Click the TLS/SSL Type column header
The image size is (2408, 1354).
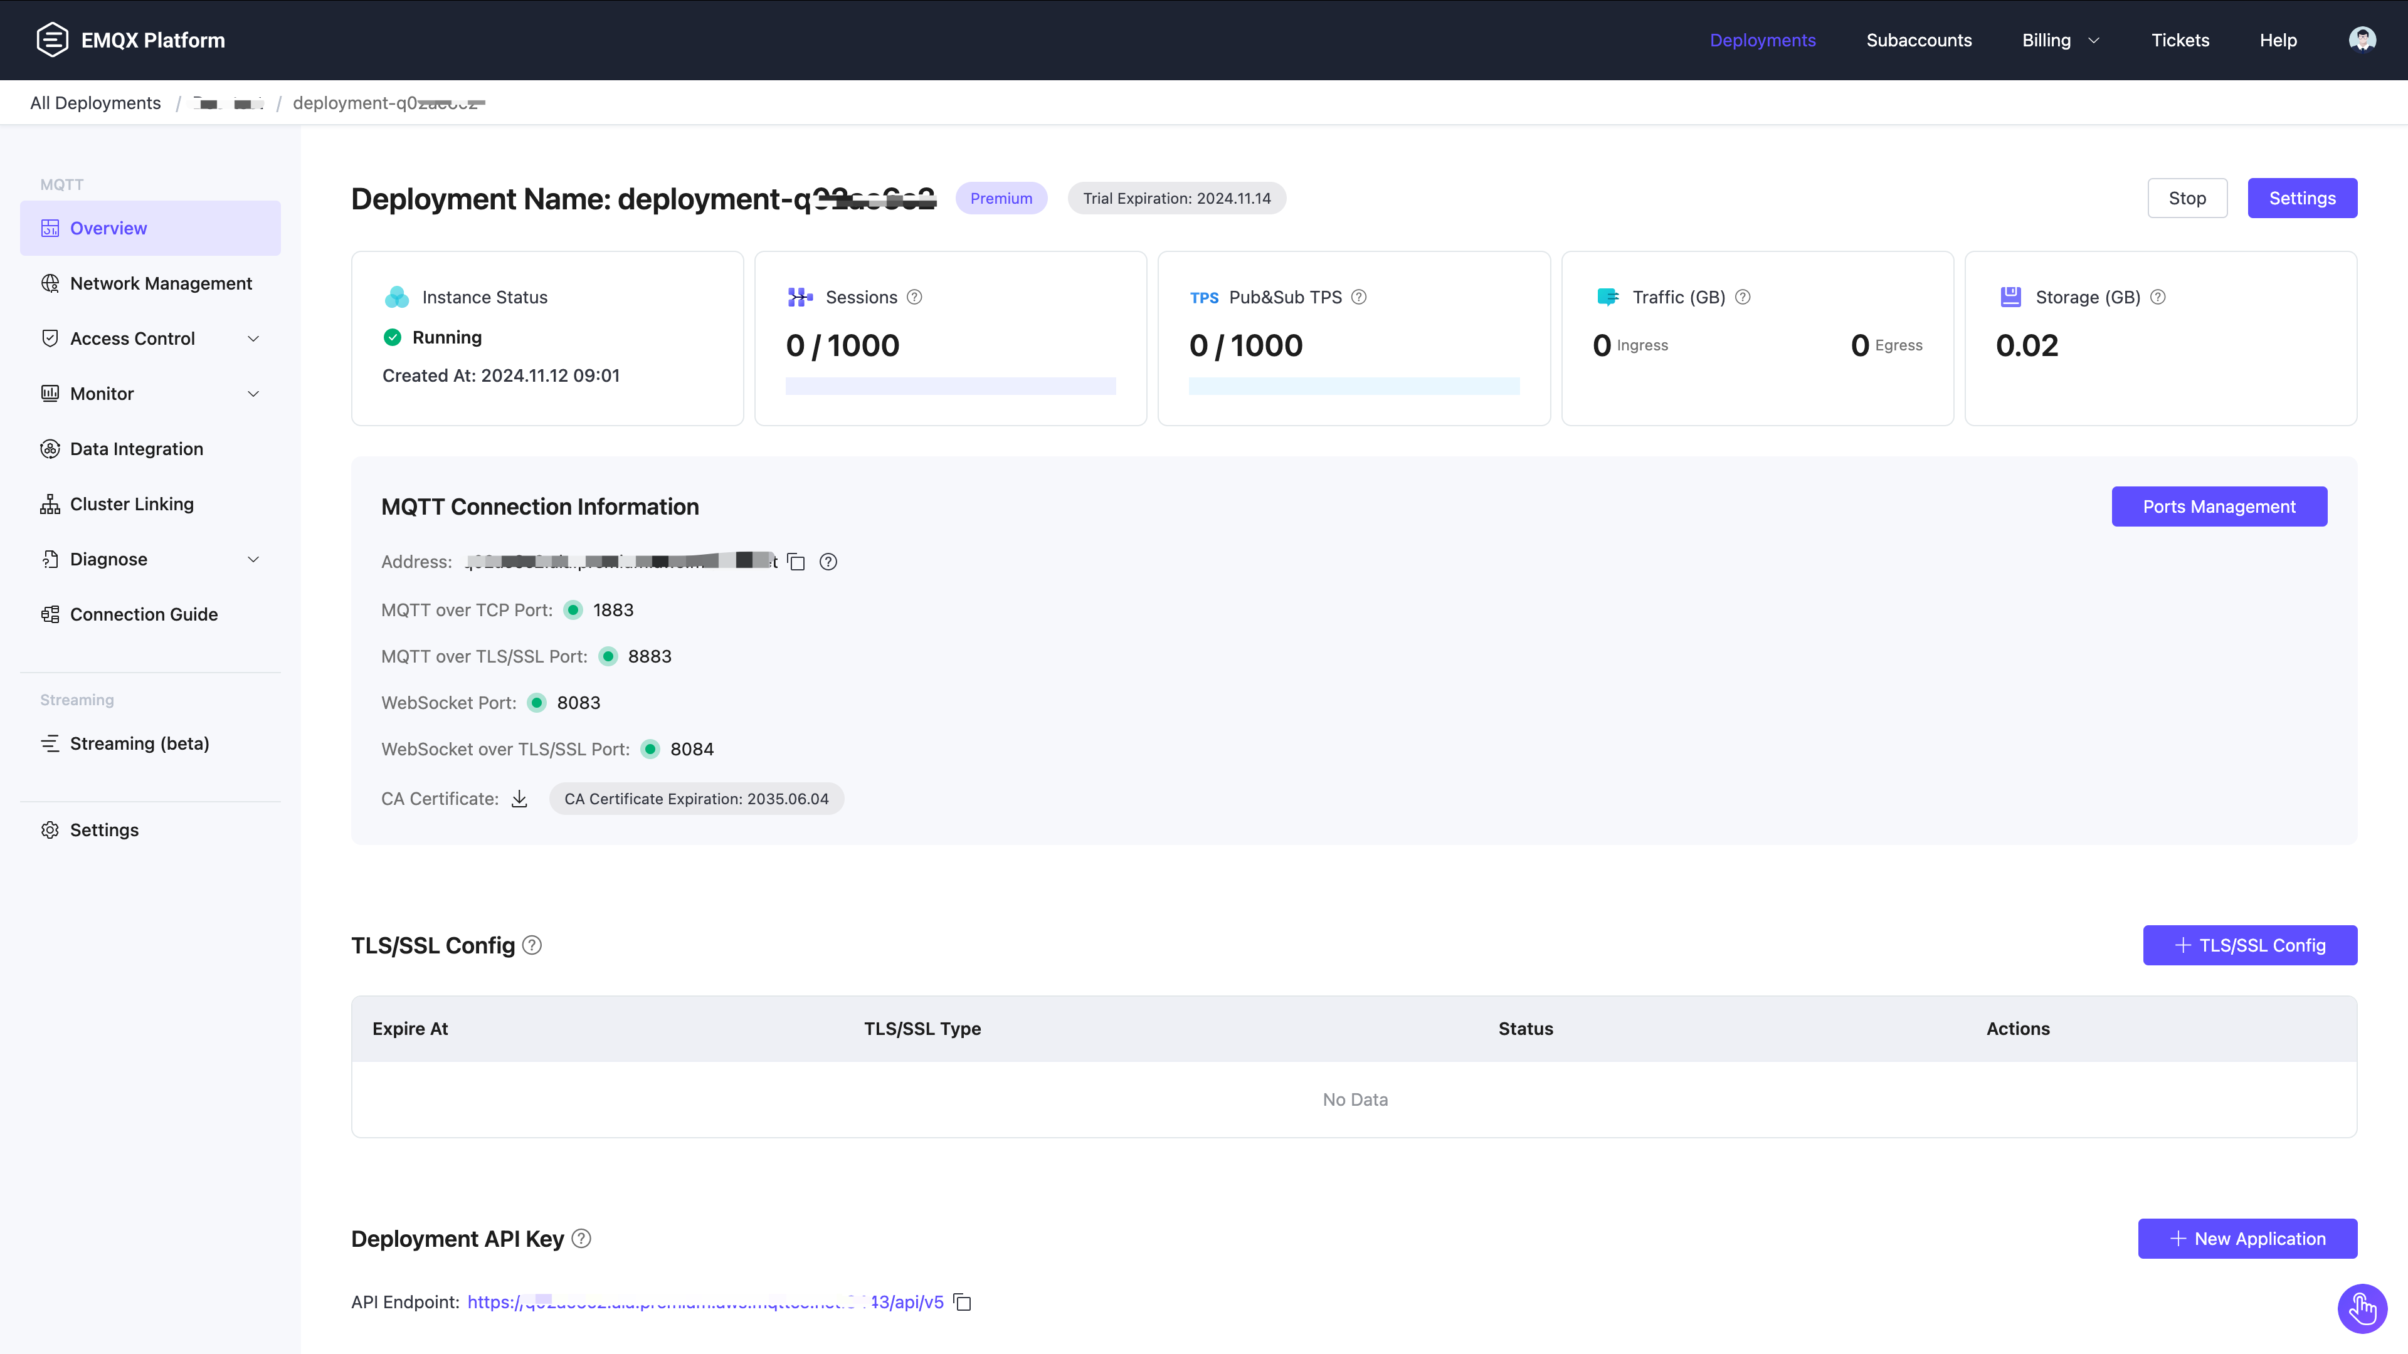click(922, 1029)
